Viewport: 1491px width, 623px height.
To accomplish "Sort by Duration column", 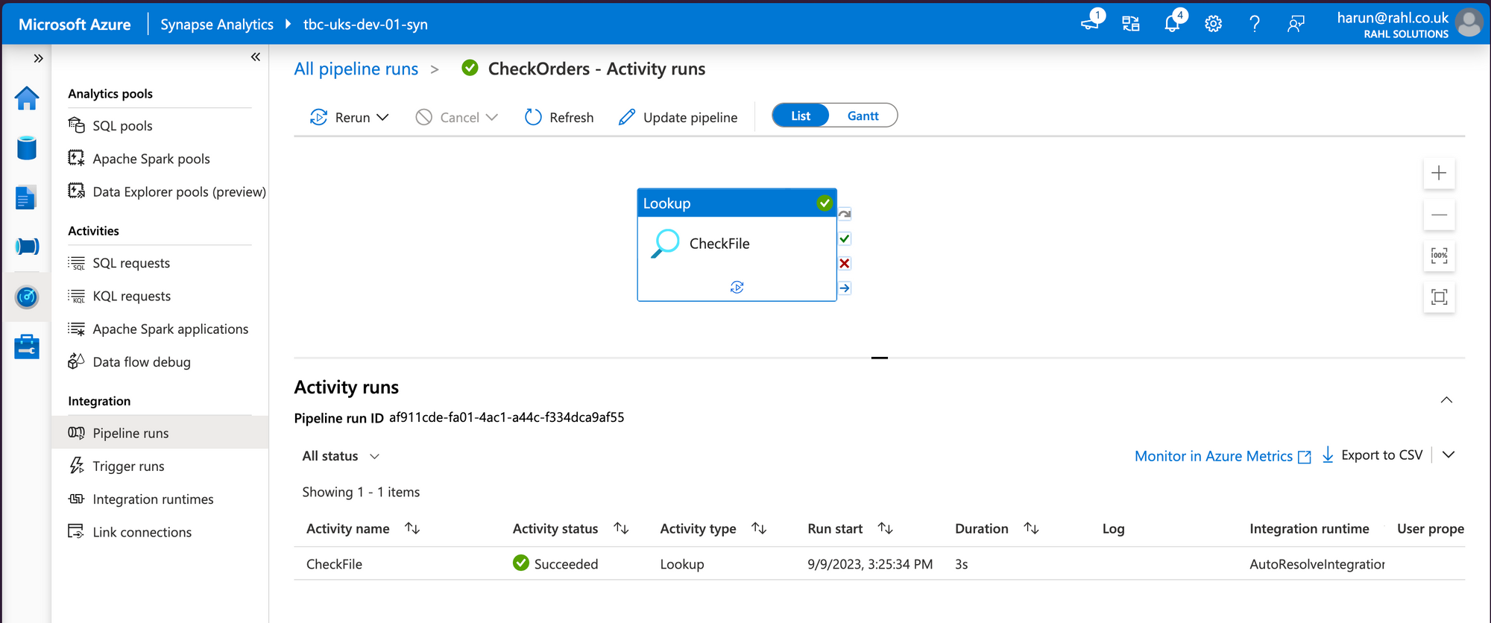I will 1031,528.
